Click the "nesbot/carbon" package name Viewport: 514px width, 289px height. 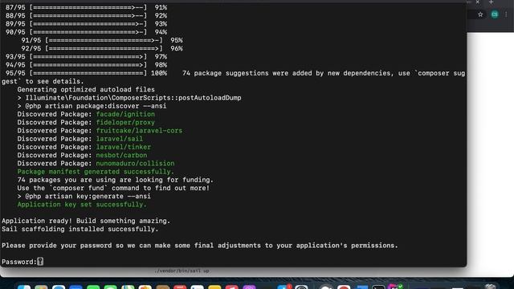[121, 155]
